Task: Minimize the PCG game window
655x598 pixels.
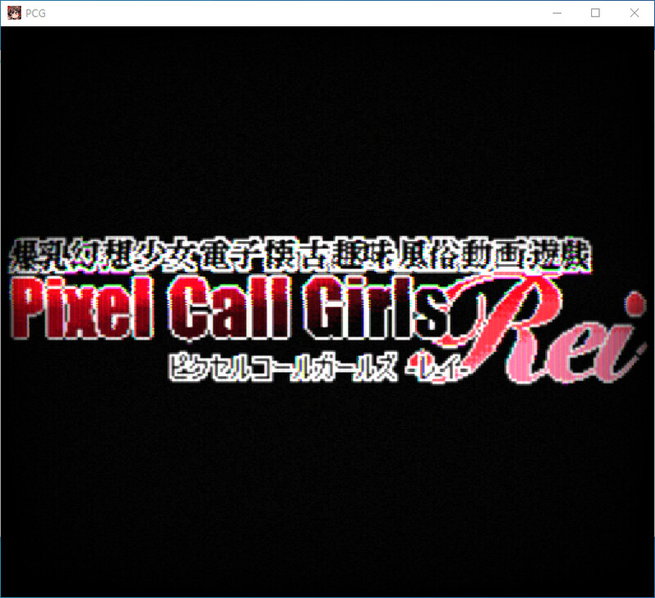Action: (x=558, y=13)
